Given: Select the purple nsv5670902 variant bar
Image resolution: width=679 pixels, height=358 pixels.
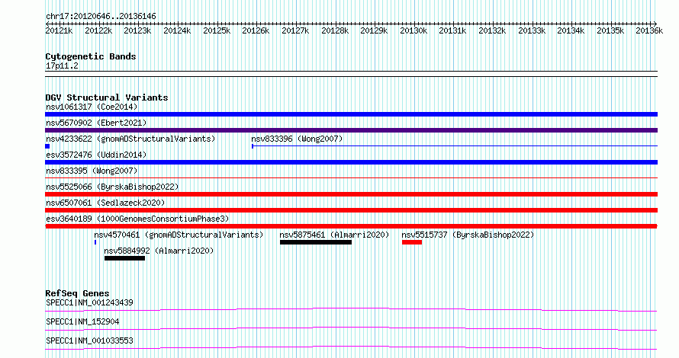Looking at the screenshot, I should tap(351, 130).
